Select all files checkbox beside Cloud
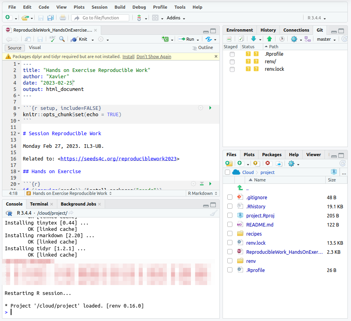This screenshot has height=321, width=351. (x=227, y=172)
